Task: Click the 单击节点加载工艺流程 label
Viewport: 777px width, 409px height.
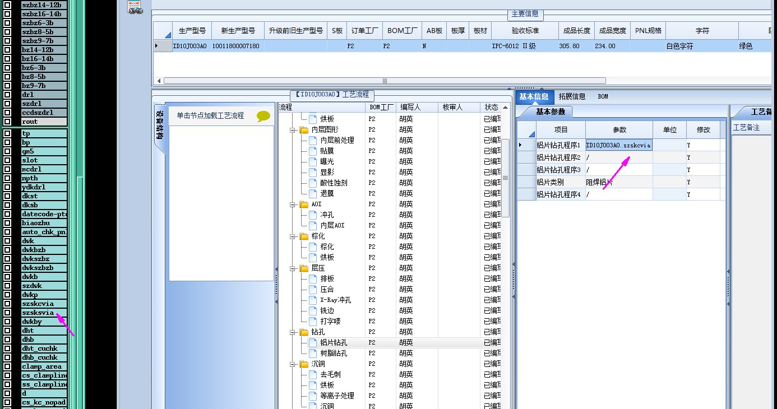Action: tap(210, 115)
